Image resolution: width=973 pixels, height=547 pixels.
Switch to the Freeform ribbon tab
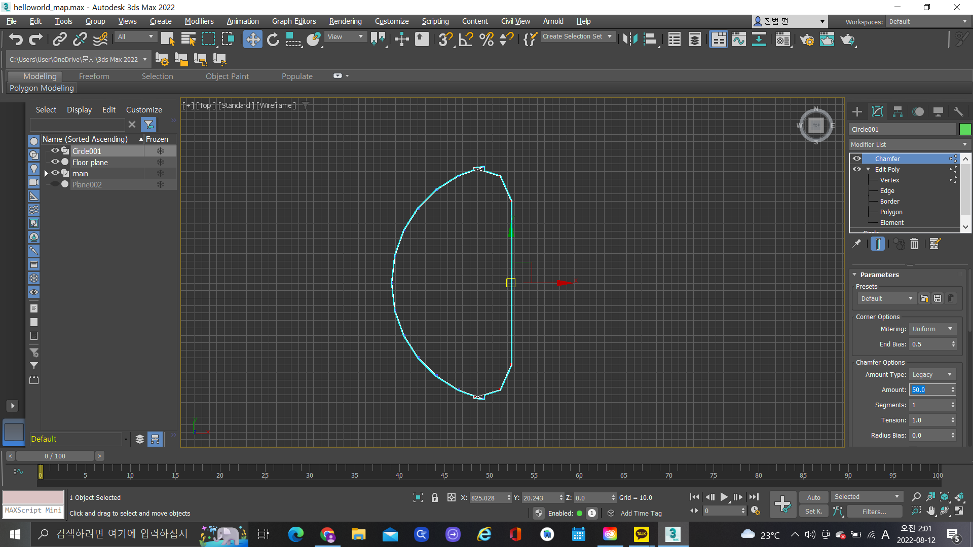tap(94, 76)
